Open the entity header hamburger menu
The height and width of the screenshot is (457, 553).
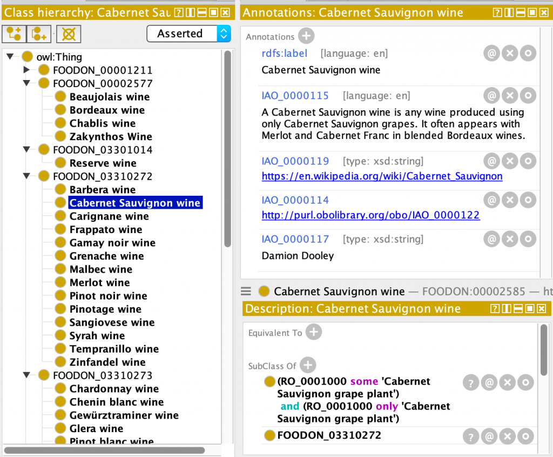coord(246,292)
